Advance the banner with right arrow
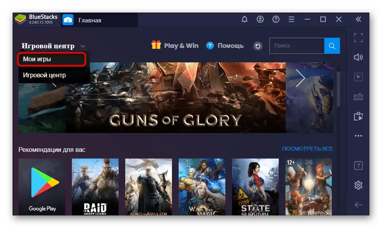Viewport: 382px width, 228px height. pos(300,78)
